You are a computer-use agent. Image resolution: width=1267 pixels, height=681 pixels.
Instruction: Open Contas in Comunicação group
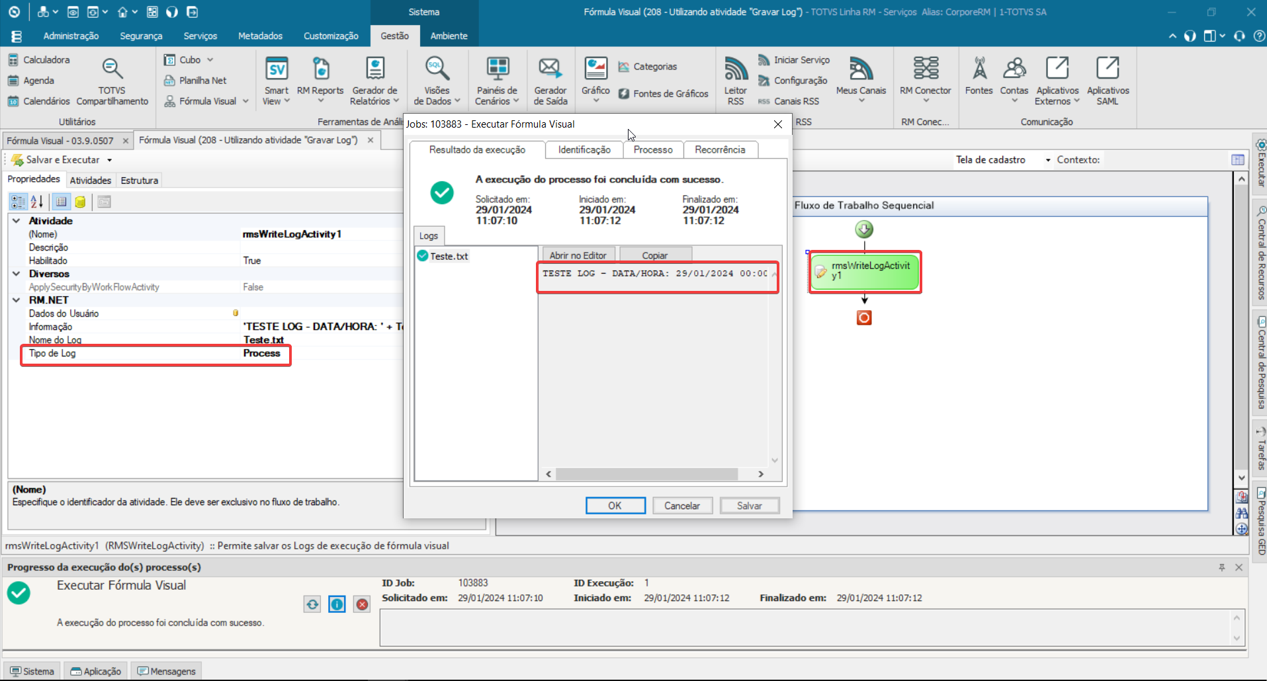[x=1014, y=81]
